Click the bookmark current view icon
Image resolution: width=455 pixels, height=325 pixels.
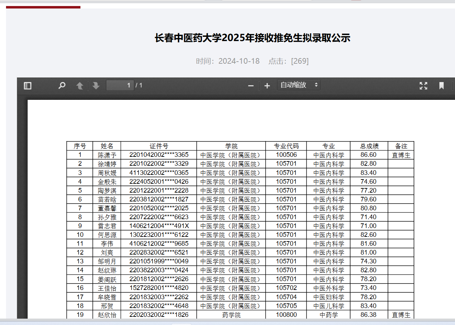coord(442,86)
